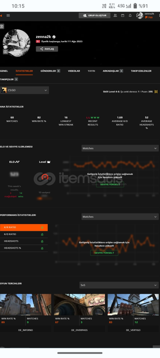Switch to the GENEL tab

4,71
